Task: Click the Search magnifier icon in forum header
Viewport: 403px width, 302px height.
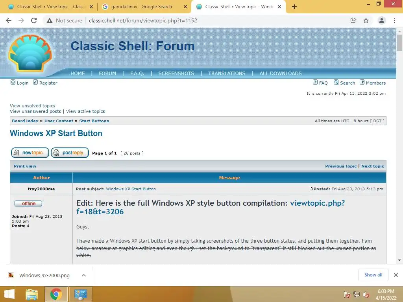Action: click(x=336, y=82)
